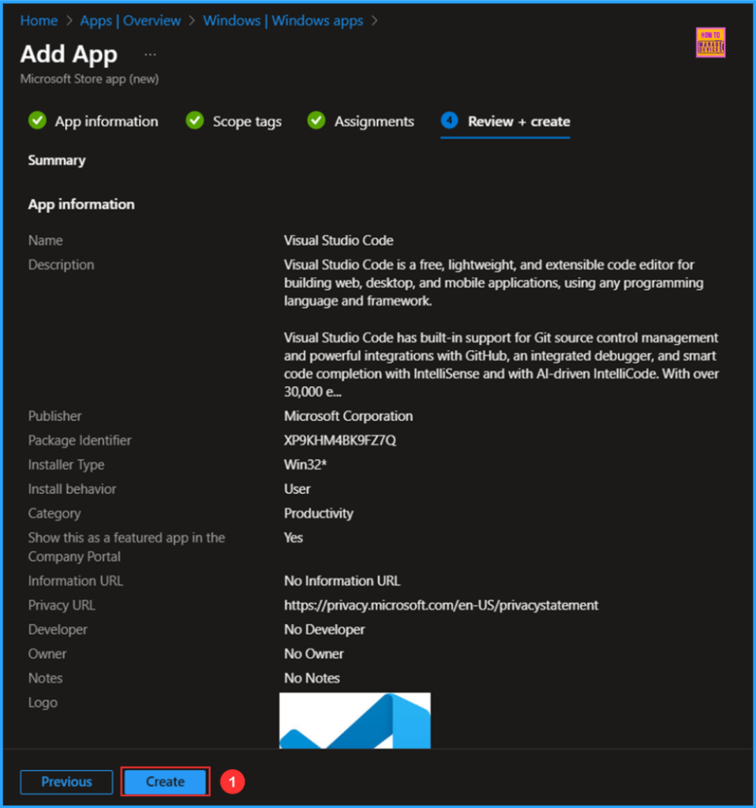Viewport: 756px width, 808px height.
Task: Go to the App information tab
Action: click(x=107, y=122)
